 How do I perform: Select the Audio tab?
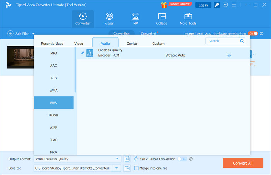tap(105, 42)
